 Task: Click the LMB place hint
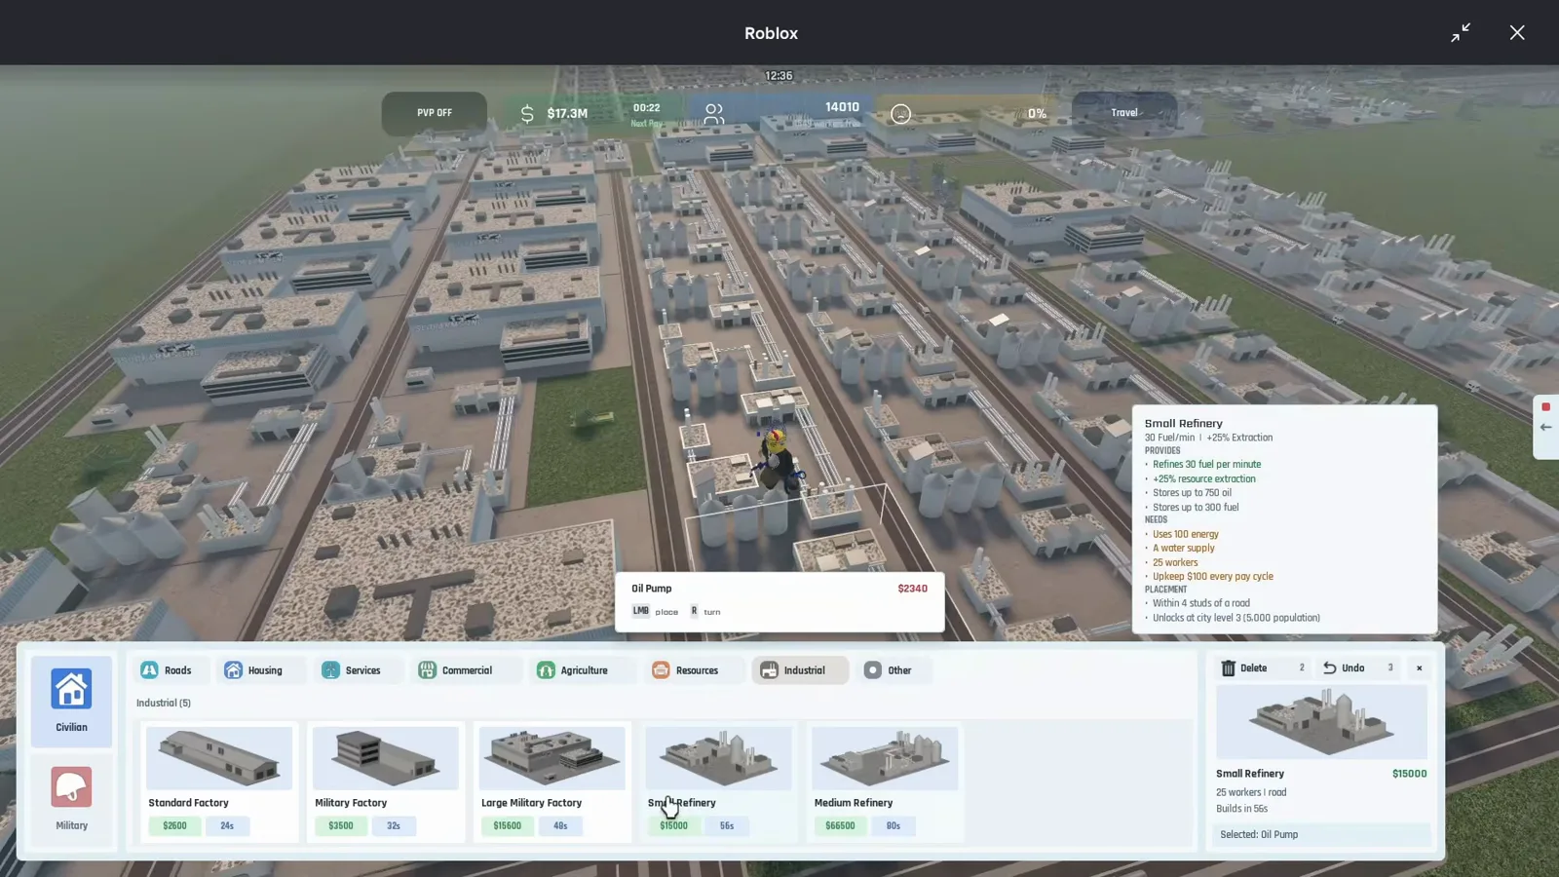pyautogui.click(x=655, y=611)
